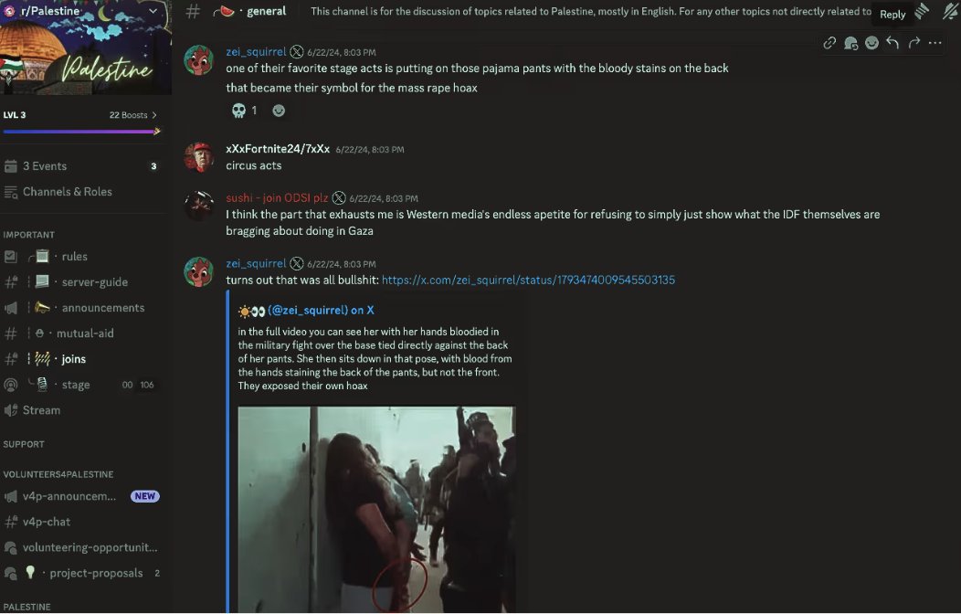Open the x.com zei_squirrel status link
961x614 pixels.
point(528,280)
